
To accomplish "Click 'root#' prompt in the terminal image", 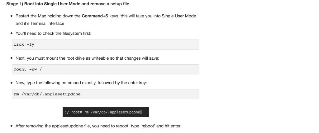I will pos(77,112).
